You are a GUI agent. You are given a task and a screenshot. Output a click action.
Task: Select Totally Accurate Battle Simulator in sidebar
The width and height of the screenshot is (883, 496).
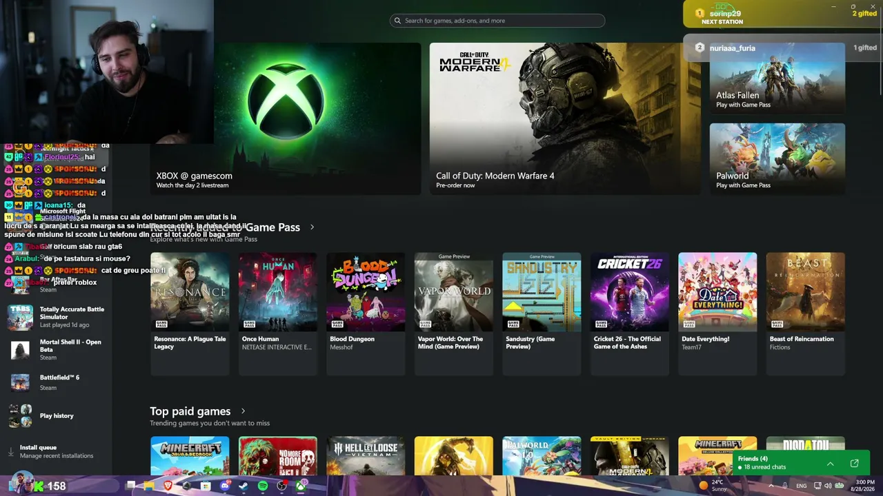[x=57, y=317]
